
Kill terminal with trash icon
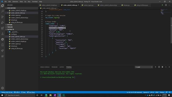tap(162, 67)
